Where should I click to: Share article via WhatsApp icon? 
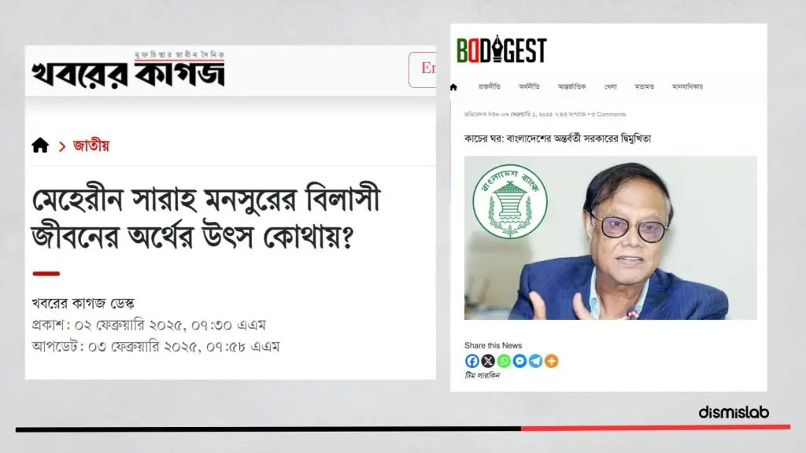coord(504,361)
